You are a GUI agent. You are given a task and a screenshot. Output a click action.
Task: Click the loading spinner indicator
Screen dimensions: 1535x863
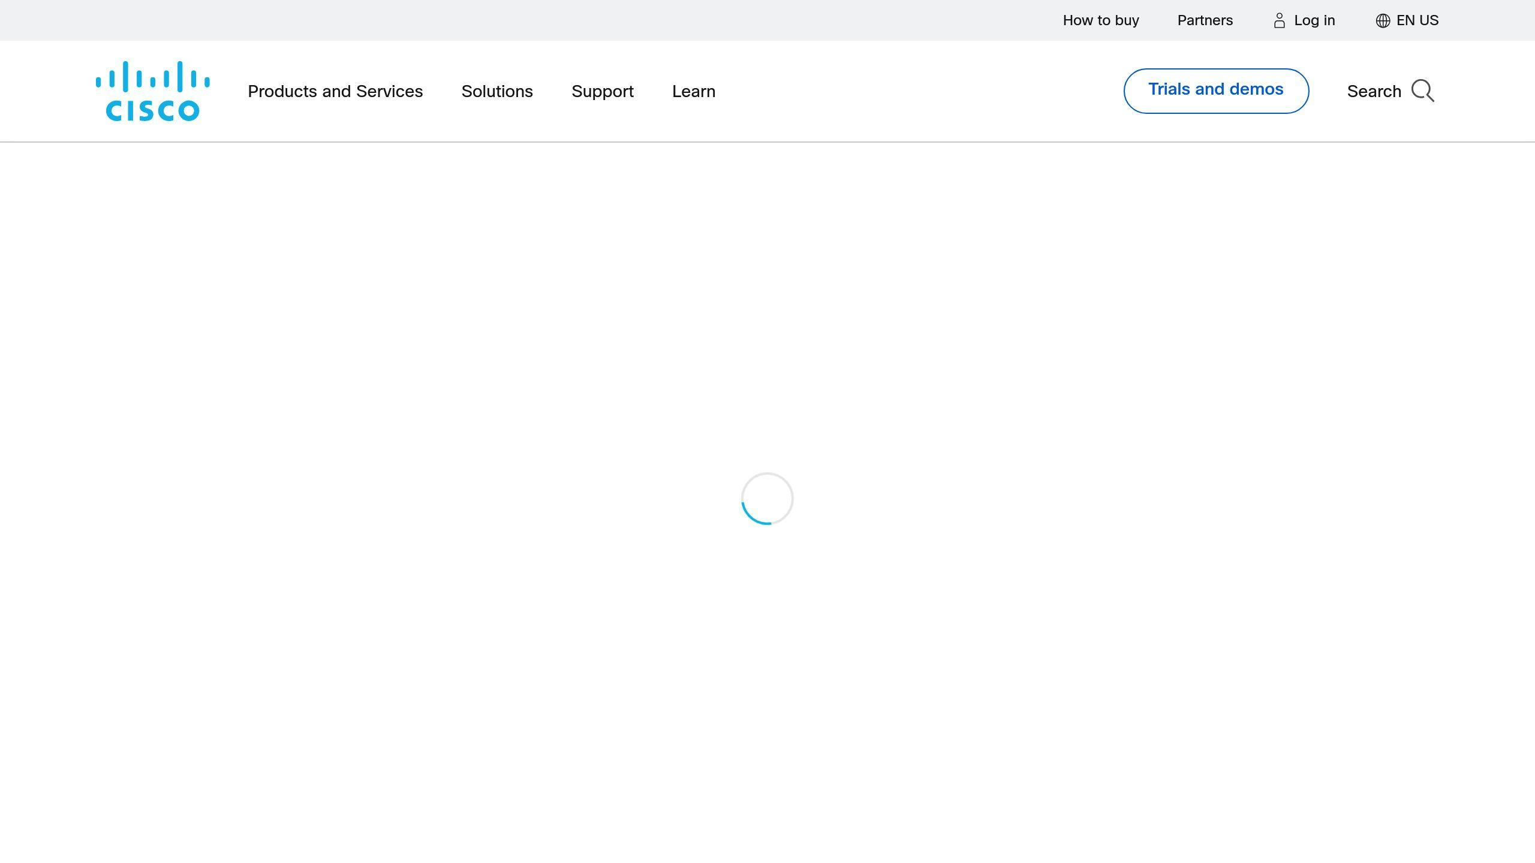pyautogui.click(x=767, y=499)
